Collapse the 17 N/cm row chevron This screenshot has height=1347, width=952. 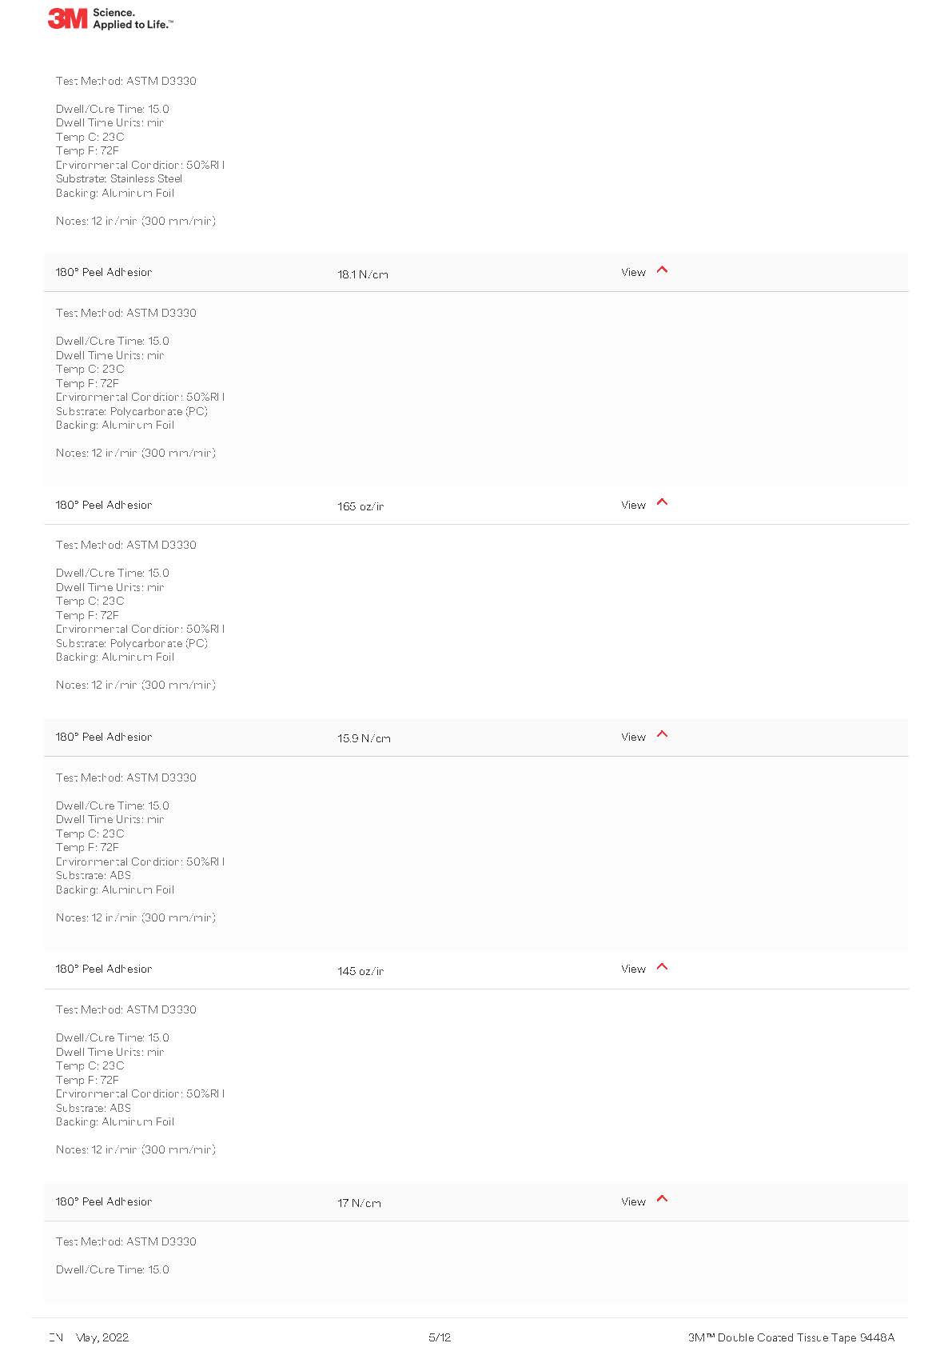click(x=662, y=1199)
